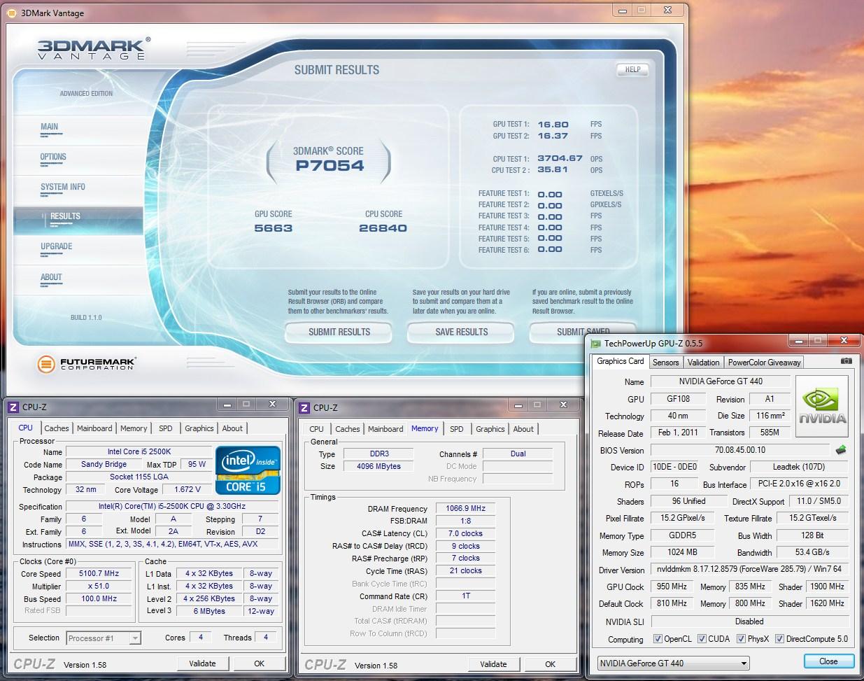The width and height of the screenshot is (864, 681).
Task: Toggle the PhysX checkbox
Action: [741, 638]
